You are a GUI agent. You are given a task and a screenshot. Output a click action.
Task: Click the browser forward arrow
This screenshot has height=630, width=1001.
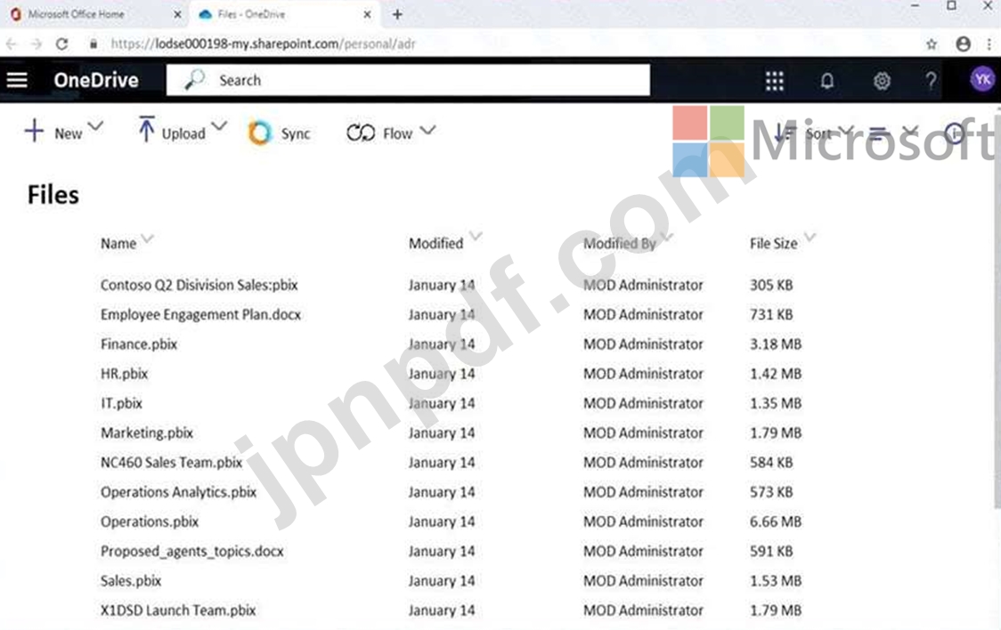point(37,44)
